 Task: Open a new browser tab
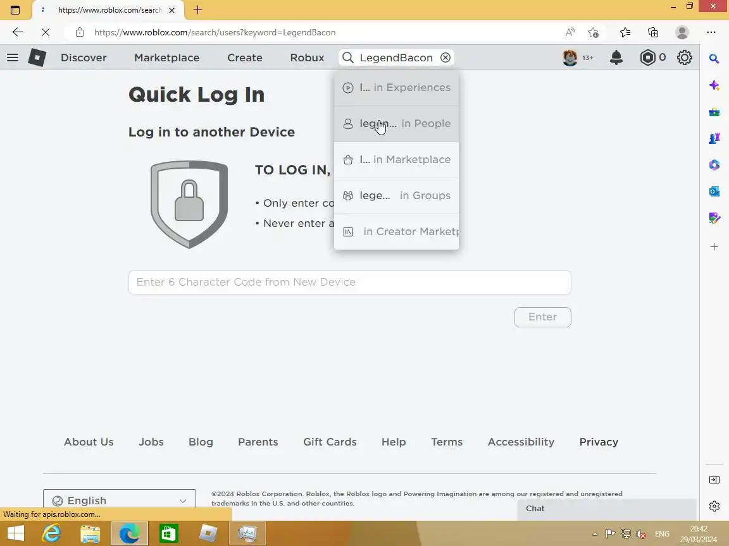[x=197, y=9]
